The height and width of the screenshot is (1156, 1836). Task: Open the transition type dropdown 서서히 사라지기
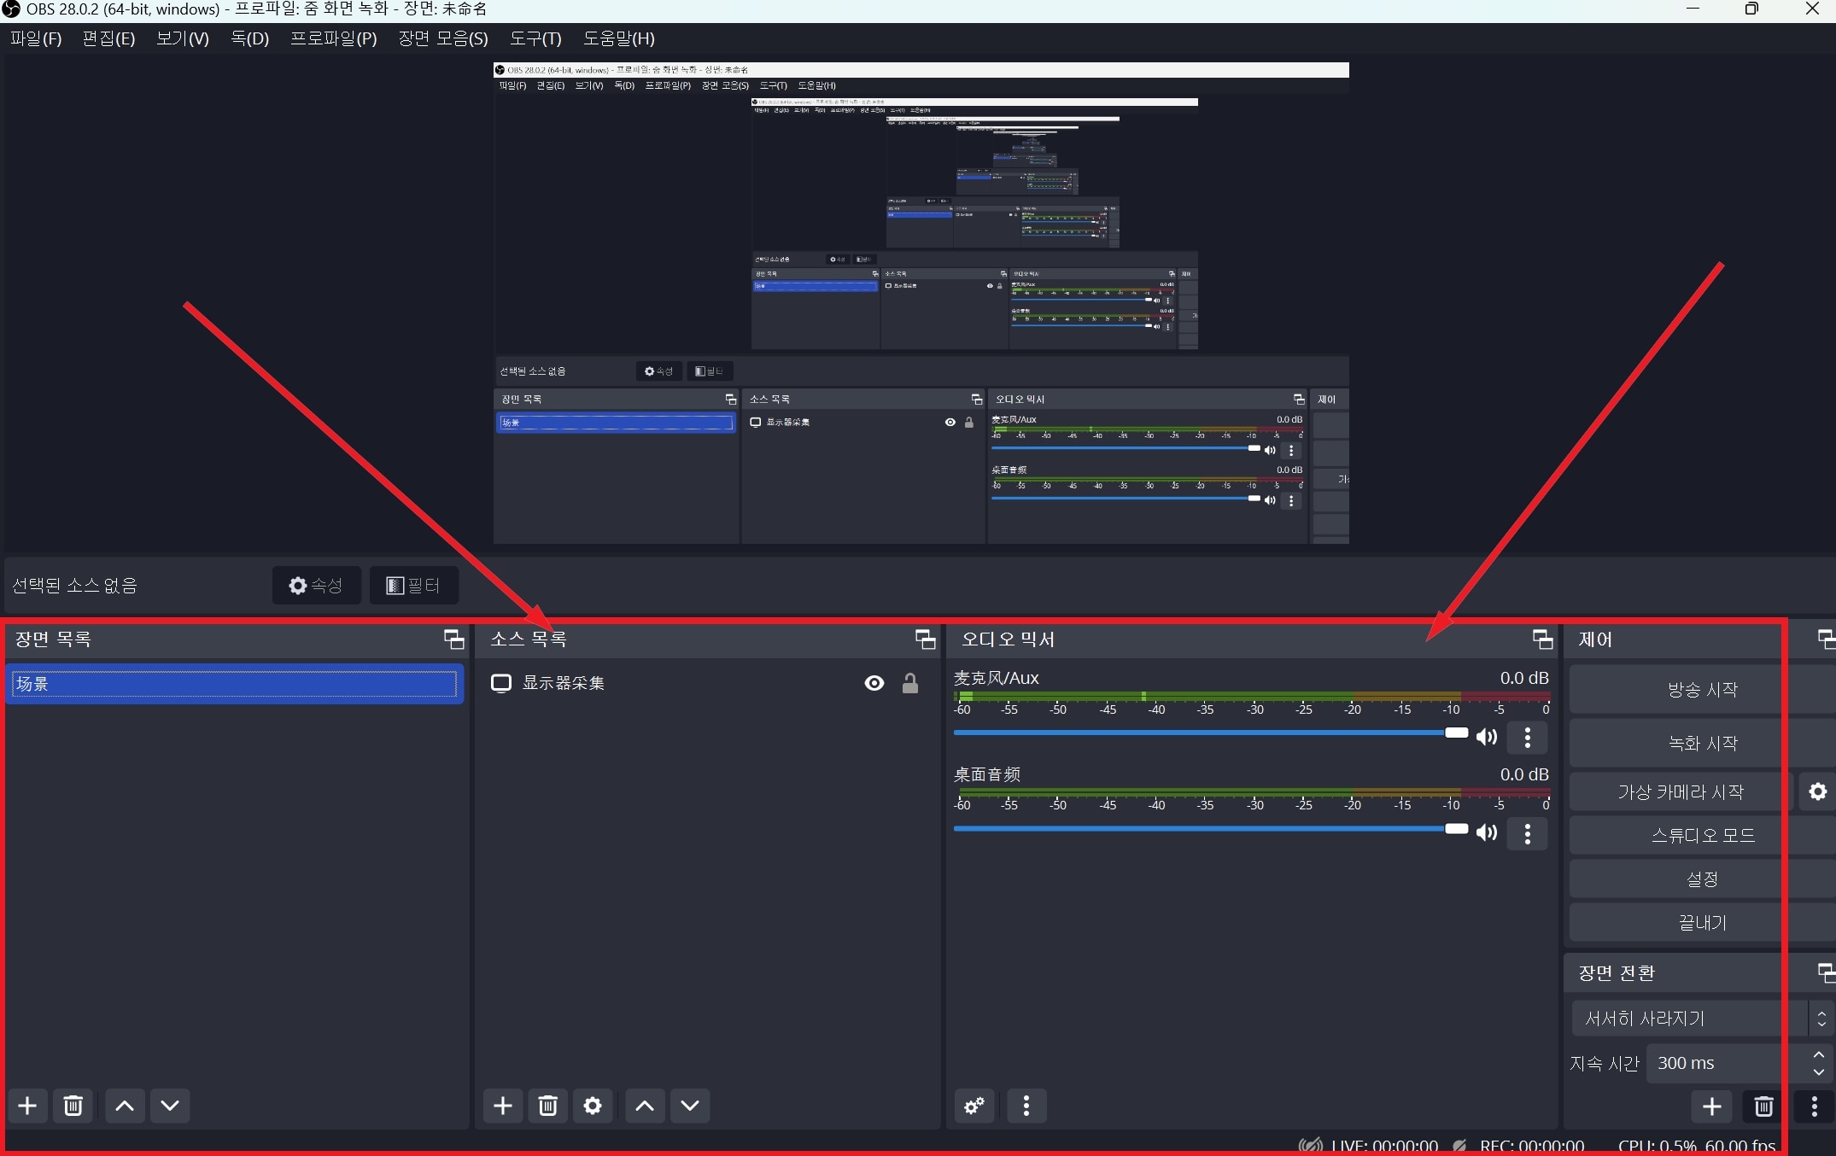pyautogui.click(x=1703, y=1018)
